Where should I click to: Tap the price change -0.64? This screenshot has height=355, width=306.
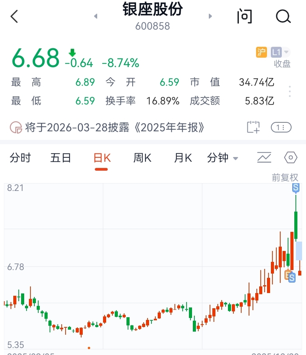[79, 63]
